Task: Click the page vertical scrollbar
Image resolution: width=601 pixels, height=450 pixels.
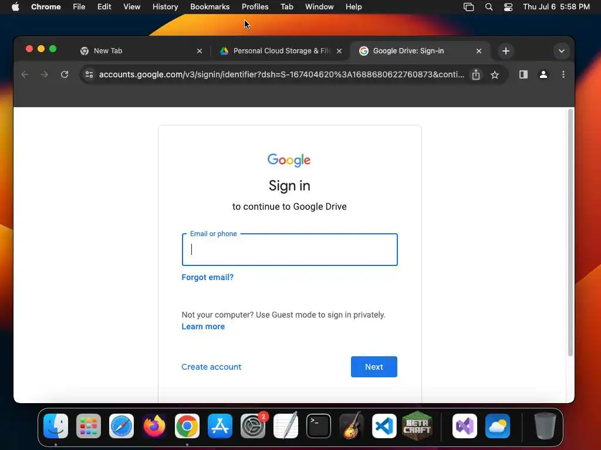Action: [570, 232]
